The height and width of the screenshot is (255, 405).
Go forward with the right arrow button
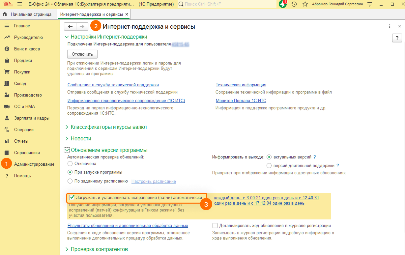coord(82,26)
